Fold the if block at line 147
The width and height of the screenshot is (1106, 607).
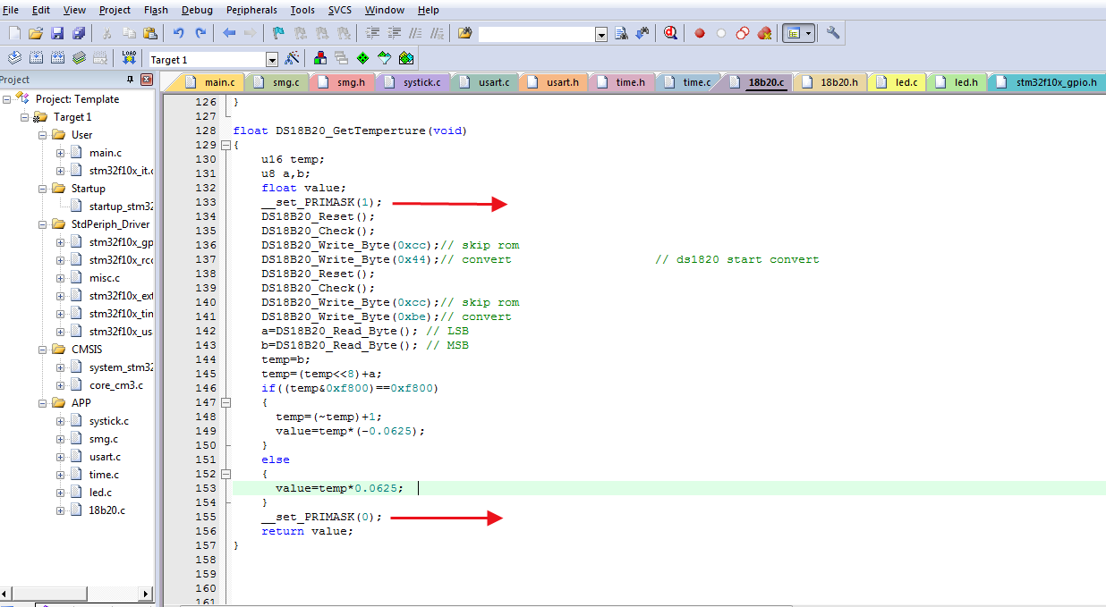click(x=225, y=402)
